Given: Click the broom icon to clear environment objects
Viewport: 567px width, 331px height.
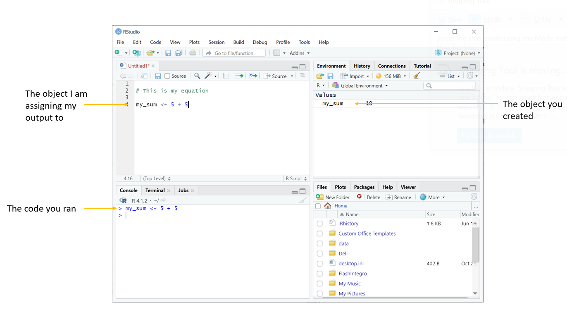Looking at the screenshot, I should click(417, 76).
